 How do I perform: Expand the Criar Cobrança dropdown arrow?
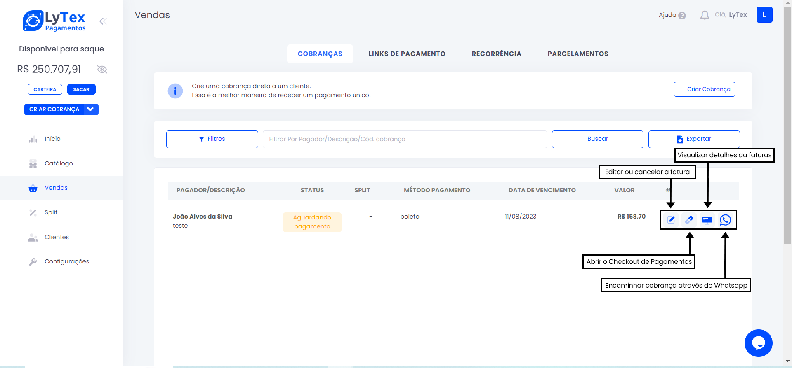(x=91, y=109)
